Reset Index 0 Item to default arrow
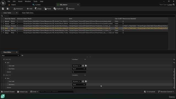Screen dimensions: 176x99 pyautogui.click(x=174, y=63)
